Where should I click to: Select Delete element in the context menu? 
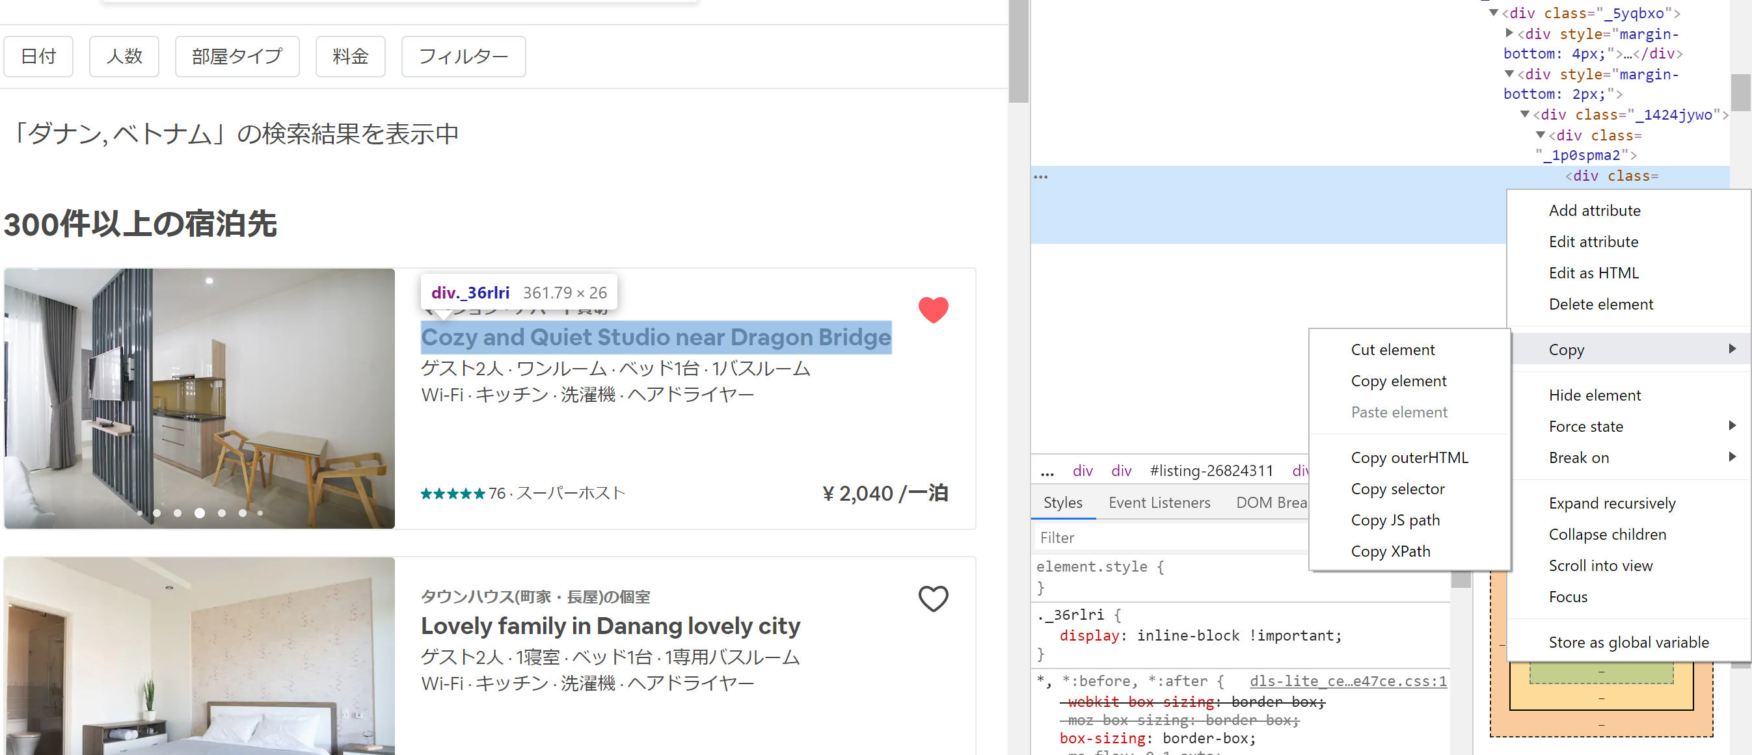pos(1600,304)
